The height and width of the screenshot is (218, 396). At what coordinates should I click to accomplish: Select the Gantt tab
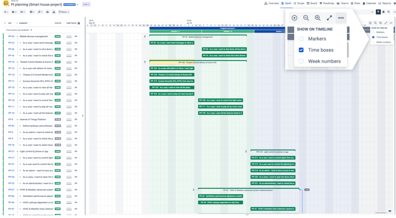pyautogui.click(x=286, y=3)
